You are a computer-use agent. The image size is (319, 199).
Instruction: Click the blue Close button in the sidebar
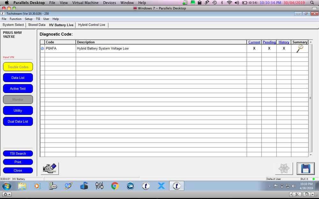click(x=18, y=171)
